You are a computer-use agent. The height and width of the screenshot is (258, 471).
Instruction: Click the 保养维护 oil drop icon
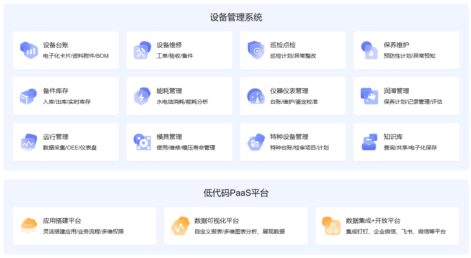[x=370, y=50]
